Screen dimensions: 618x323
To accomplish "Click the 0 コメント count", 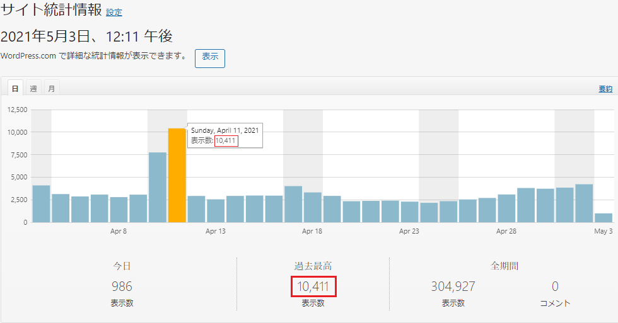I will [555, 287].
